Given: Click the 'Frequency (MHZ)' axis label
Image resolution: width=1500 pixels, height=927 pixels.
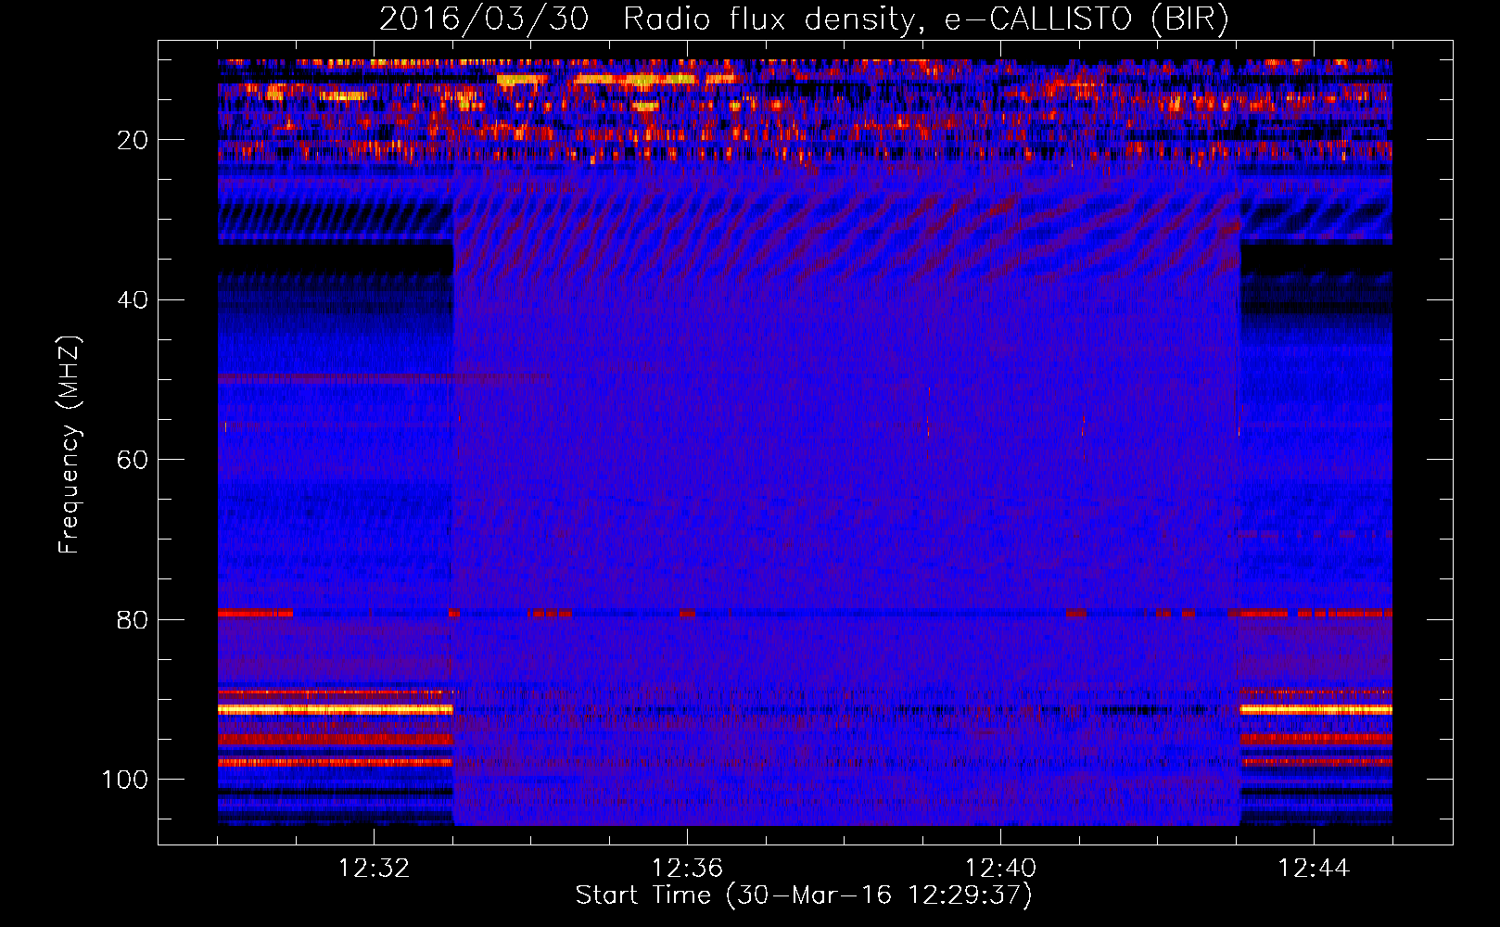Looking at the screenshot, I should pyautogui.click(x=70, y=444).
